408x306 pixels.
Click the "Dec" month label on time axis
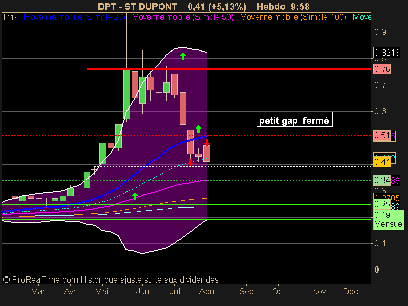(351, 291)
